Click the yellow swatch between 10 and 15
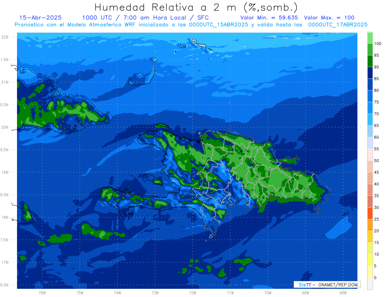 click(x=370, y=248)
